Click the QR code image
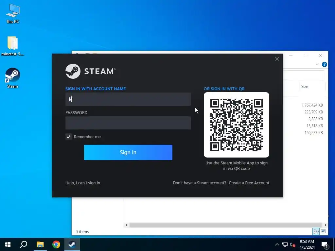The height and width of the screenshot is (251, 335). (237, 125)
